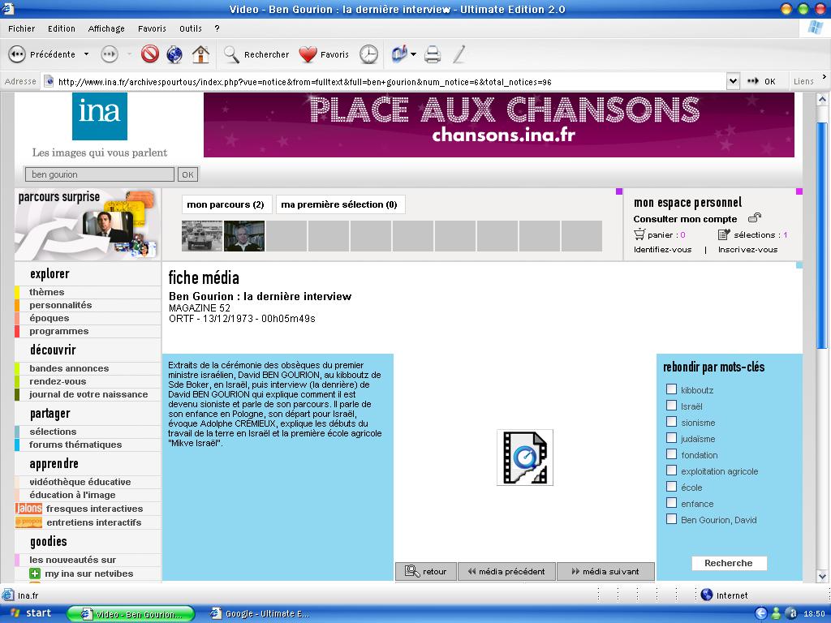831x623 pixels.
Task: Open the back history dropdown arrow
Action: [x=86, y=54]
